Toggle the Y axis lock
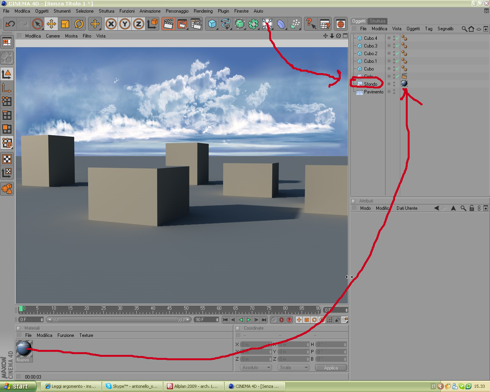This screenshot has width=490, height=392. [125, 24]
